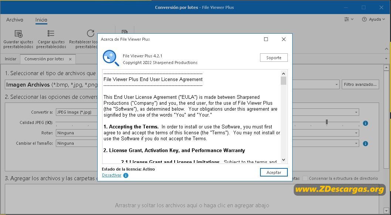
Task: Click Copyright 2022 Sharpened Productions text
Action: [160, 63]
